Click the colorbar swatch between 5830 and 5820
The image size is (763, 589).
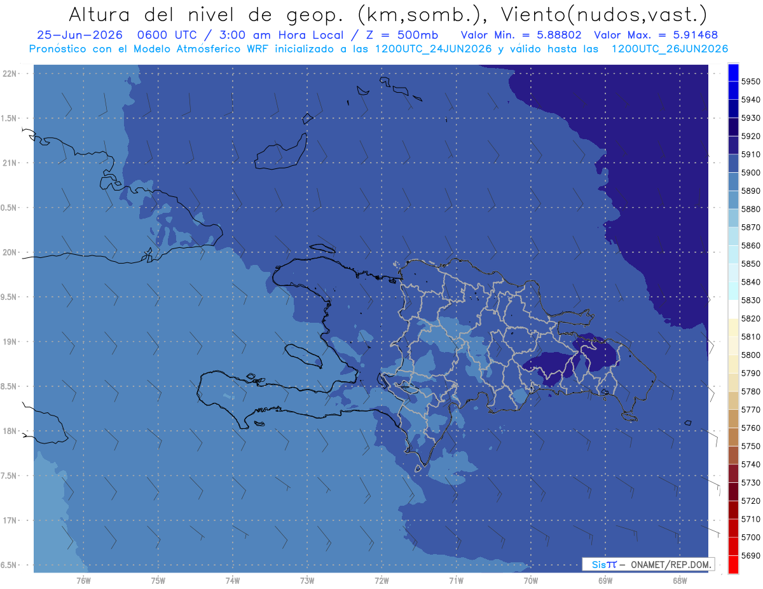pyautogui.click(x=733, y=309)
